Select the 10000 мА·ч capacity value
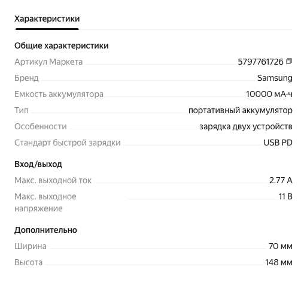The width and height of the screenshot is (307, 288). [269, 94]
